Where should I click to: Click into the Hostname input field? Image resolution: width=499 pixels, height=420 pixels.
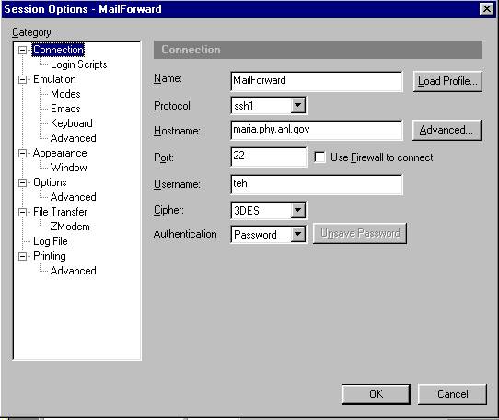317,130
